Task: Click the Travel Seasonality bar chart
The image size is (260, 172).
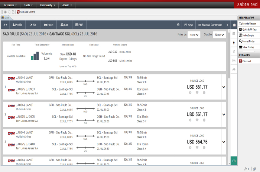Action: point(35,56)
